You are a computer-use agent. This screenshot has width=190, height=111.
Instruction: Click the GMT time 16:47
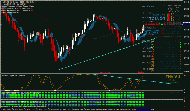tap(170, 12)
